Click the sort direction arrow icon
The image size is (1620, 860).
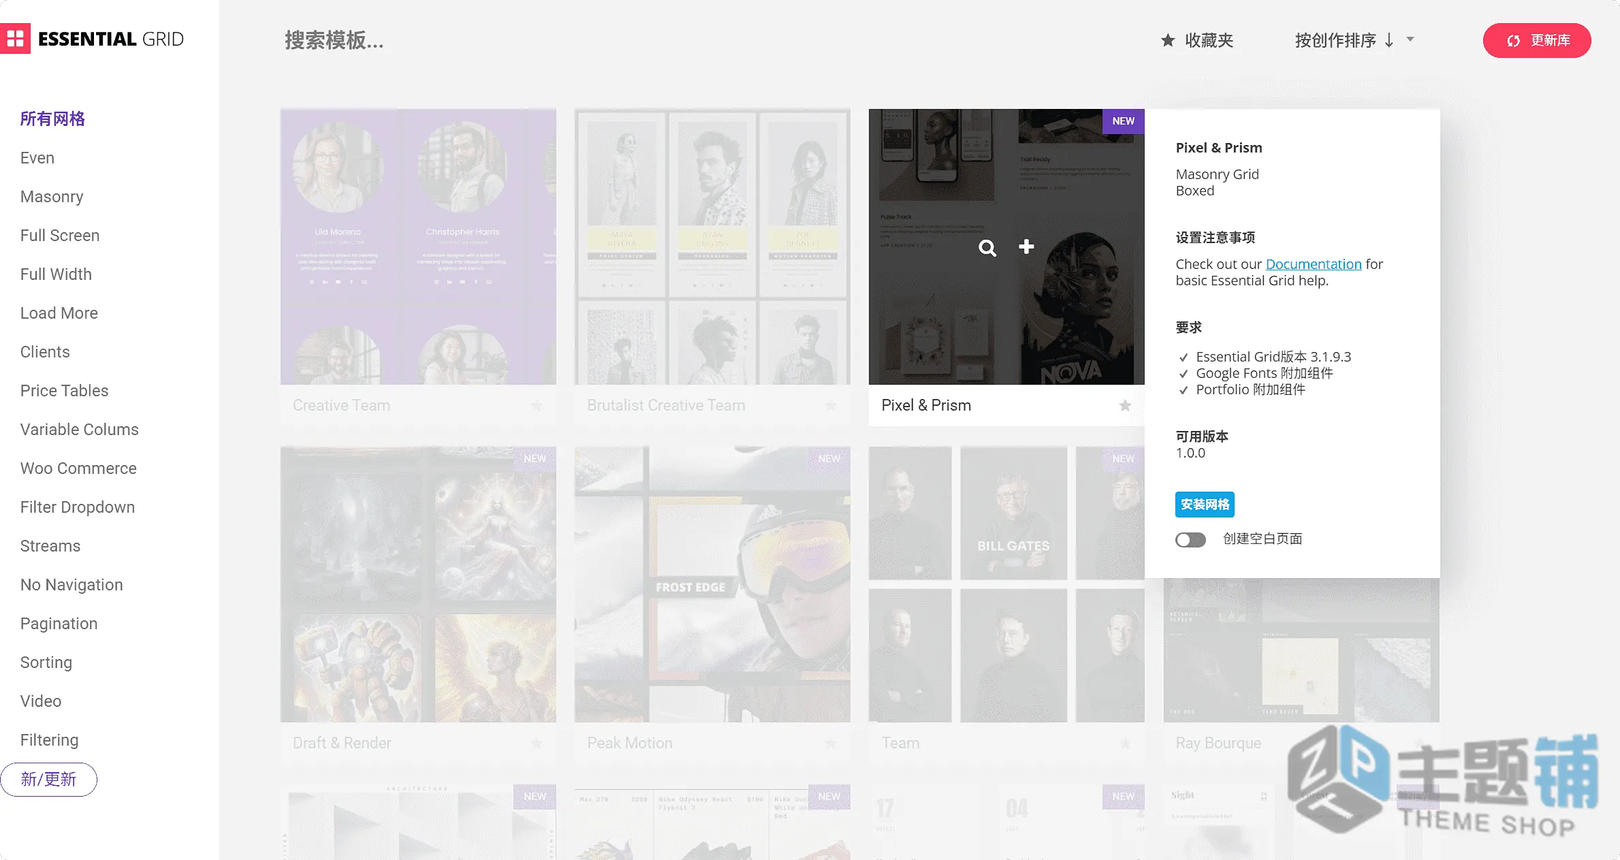1389,40
